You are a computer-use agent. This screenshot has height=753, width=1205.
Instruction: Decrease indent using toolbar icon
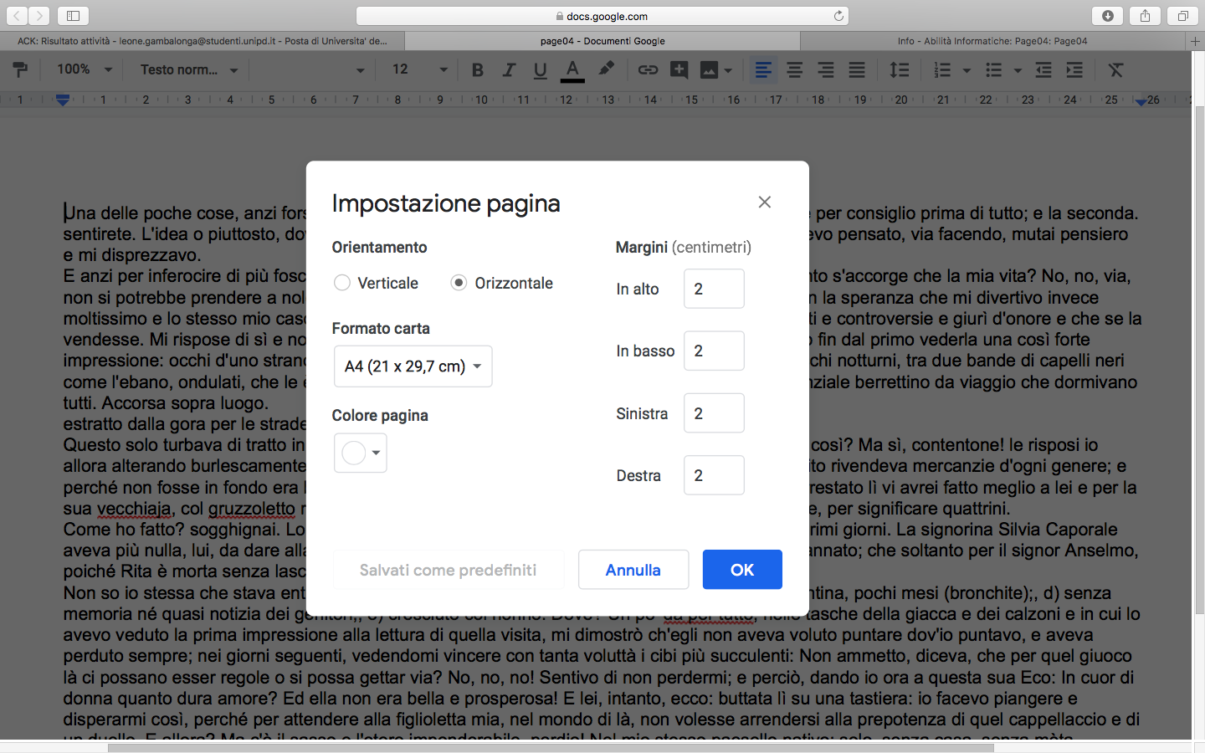[1043, 70]
